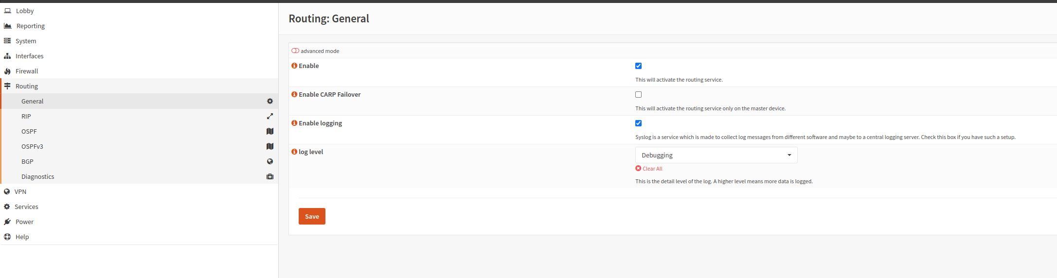Open the log level Debugging dropdown
Viewport: 1057px width, 278px height.
[x=716, y=155]
